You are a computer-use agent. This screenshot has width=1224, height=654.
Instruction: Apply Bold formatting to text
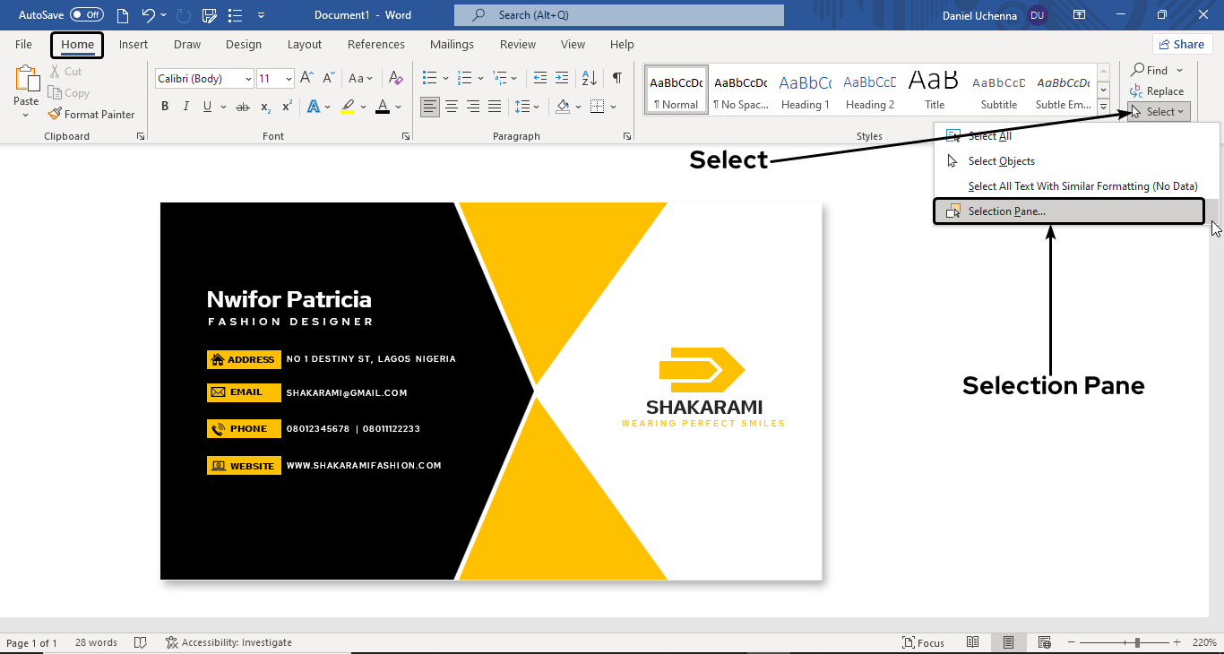pos(165,107)
